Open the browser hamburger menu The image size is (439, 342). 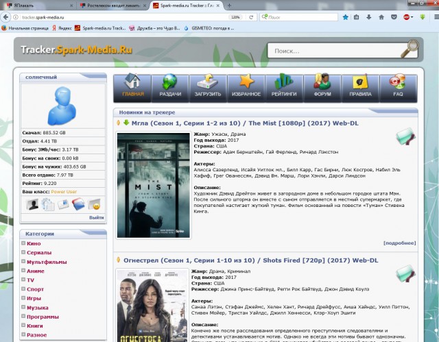(x=436, y=17)
